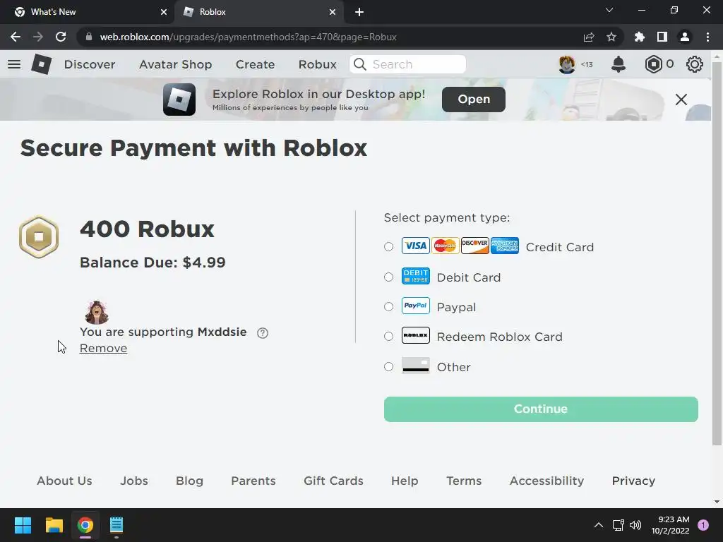
Task: Click the Open desktop app button
Action: point(474,99)
